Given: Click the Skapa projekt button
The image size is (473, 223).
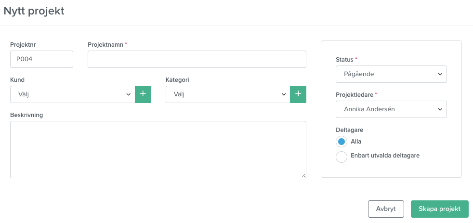Looking at the screenshot, I should 439,209.
